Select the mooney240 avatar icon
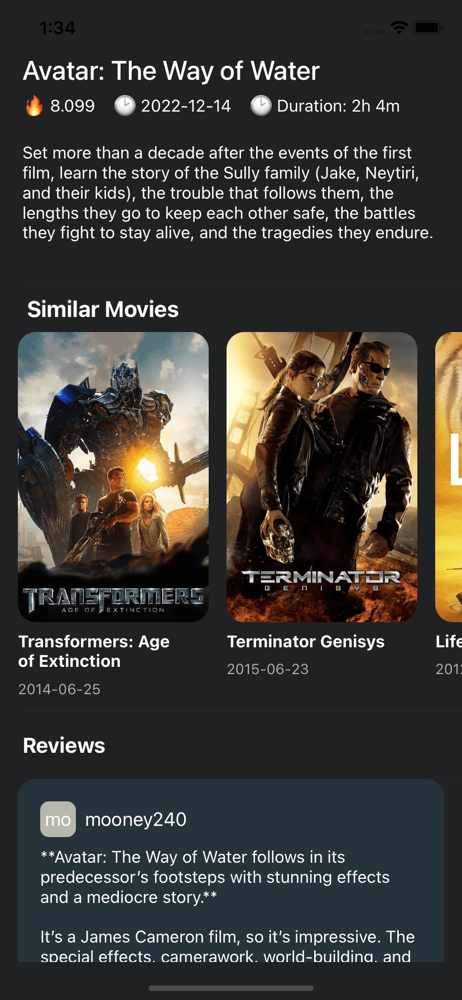This screenshot has height=1000, width=462. tap(57, 819)
